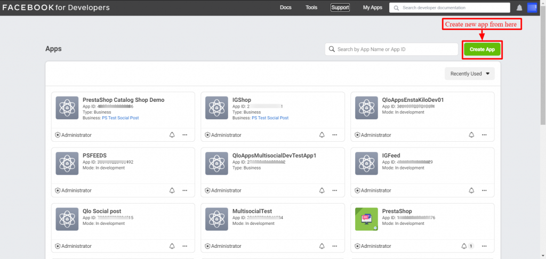Click the Facebook for Developers logo
Image resolution: width=546 pixels, height=259 pixels.
[56, 7]
